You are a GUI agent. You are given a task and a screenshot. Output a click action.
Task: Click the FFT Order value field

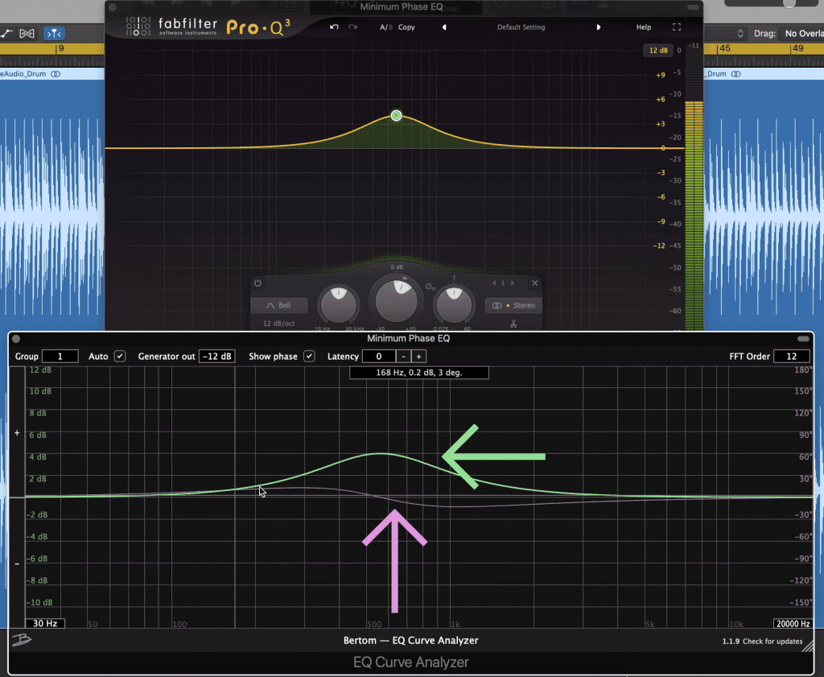coord(792,357)
